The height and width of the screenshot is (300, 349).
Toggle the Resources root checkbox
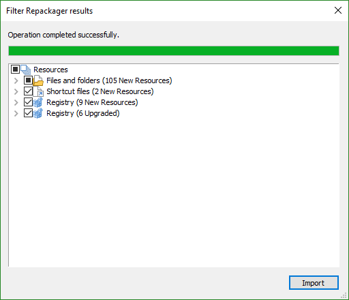pos(15,70)
